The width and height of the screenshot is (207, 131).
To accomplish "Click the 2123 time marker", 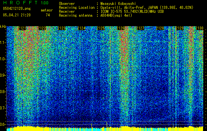I will [62, 28].
